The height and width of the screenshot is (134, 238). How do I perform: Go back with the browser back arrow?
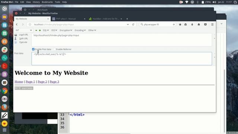pos(17,25)
